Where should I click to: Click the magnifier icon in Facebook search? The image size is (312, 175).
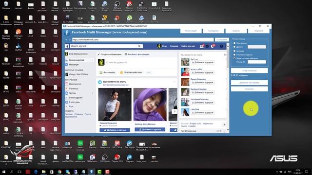(139, 46)
